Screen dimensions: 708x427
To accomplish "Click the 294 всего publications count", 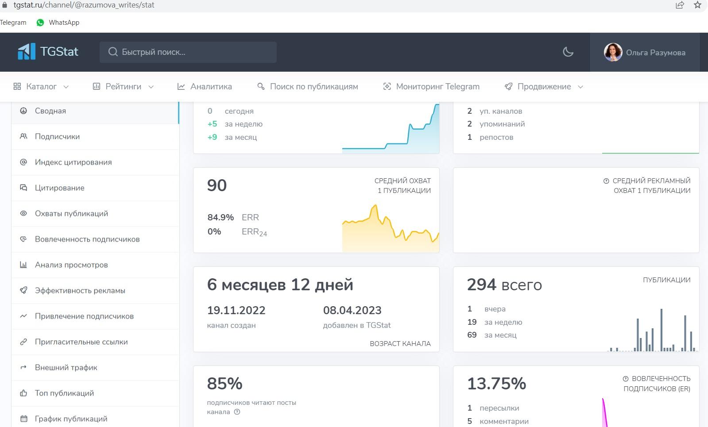I will 504,285.
